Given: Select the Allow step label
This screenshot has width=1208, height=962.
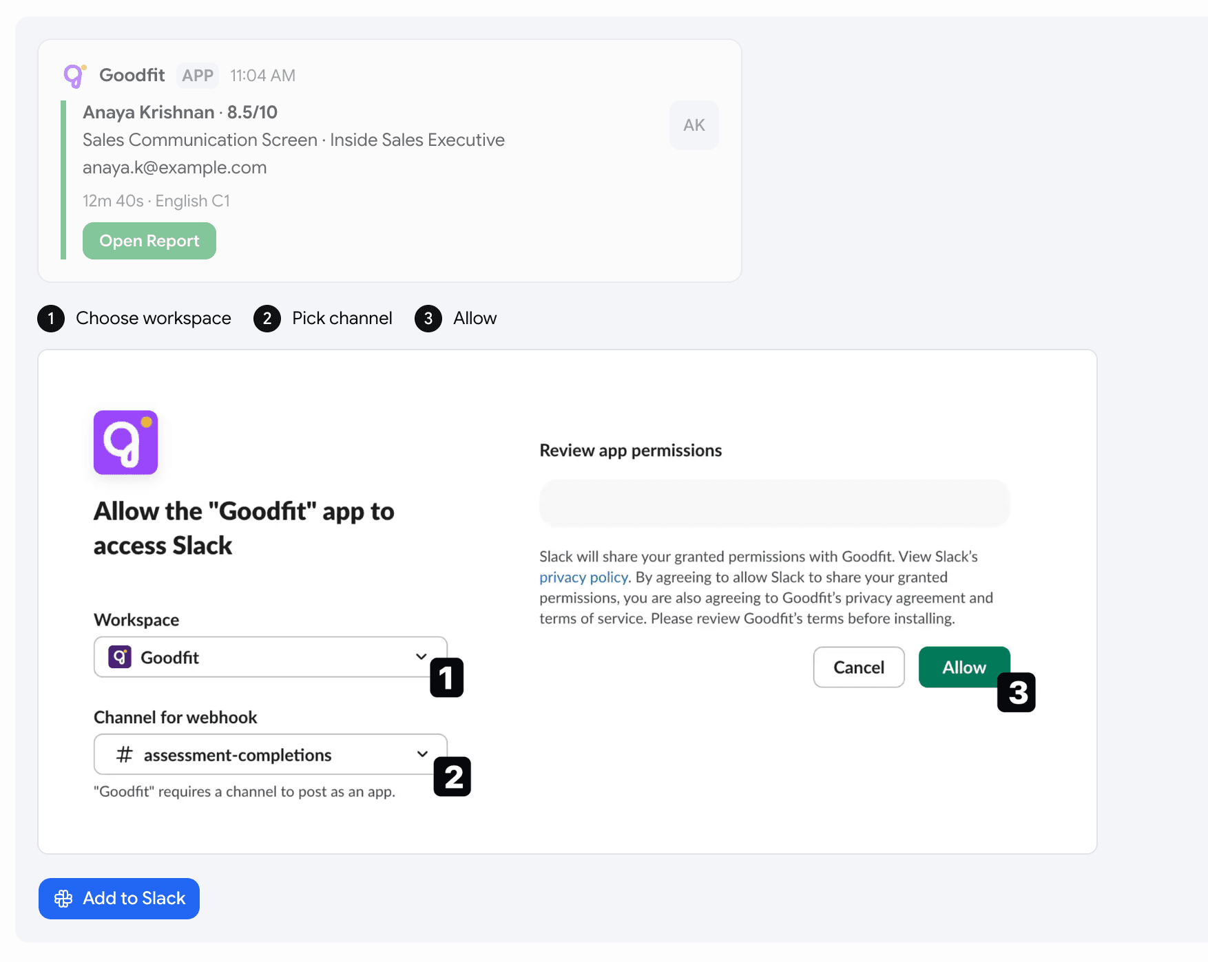Looking at the screenshot, I should [x=475, y=319].
